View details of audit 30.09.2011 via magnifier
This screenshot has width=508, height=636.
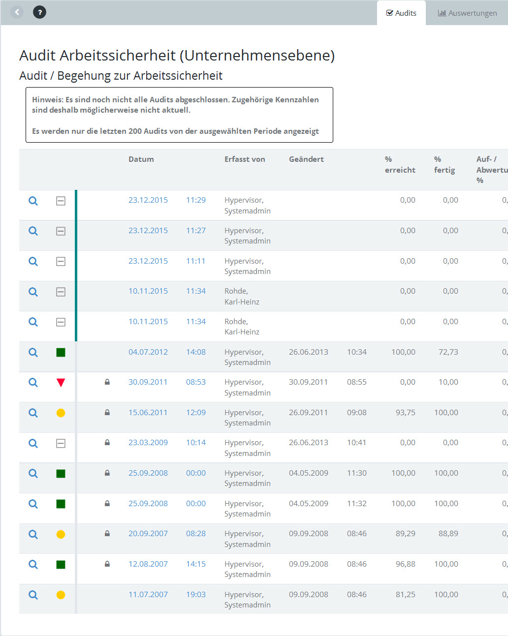click(33, 383)
